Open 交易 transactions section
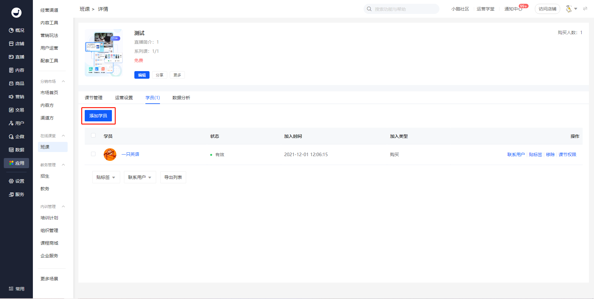This screenshot has height=299, width=594. click(x=16, y=110)
